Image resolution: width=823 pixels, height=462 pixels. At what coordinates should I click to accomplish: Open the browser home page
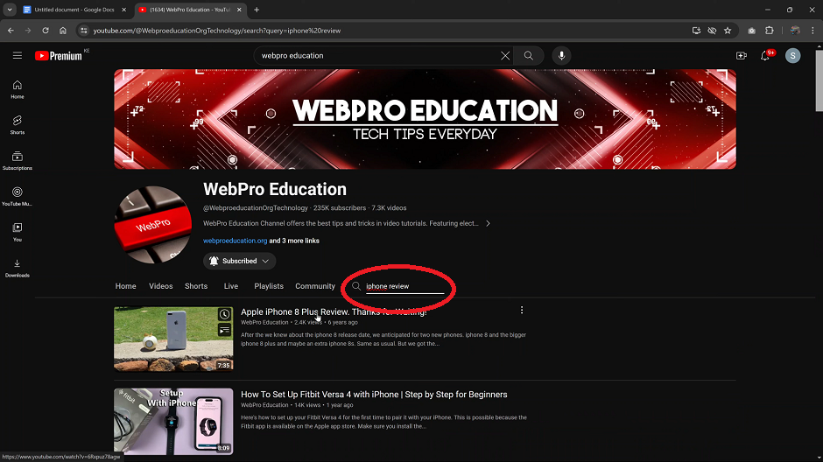point(63,31)
